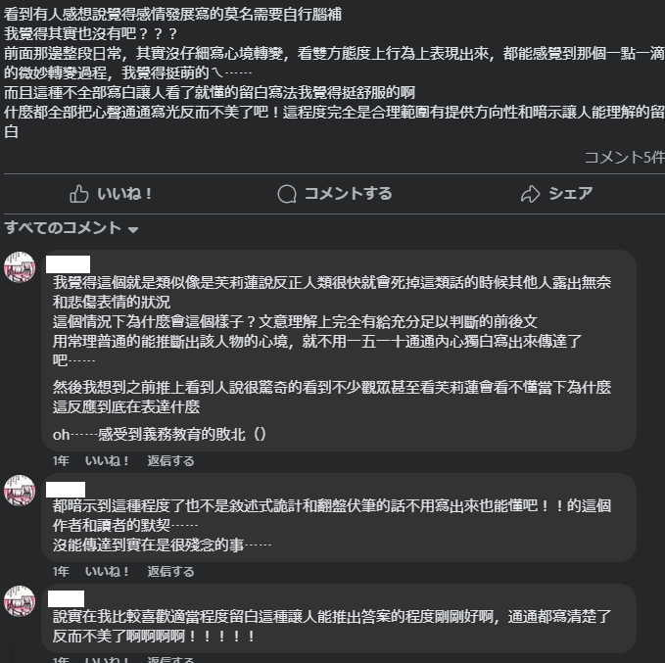Click the コメントする text in the action bar

(349, 194)
